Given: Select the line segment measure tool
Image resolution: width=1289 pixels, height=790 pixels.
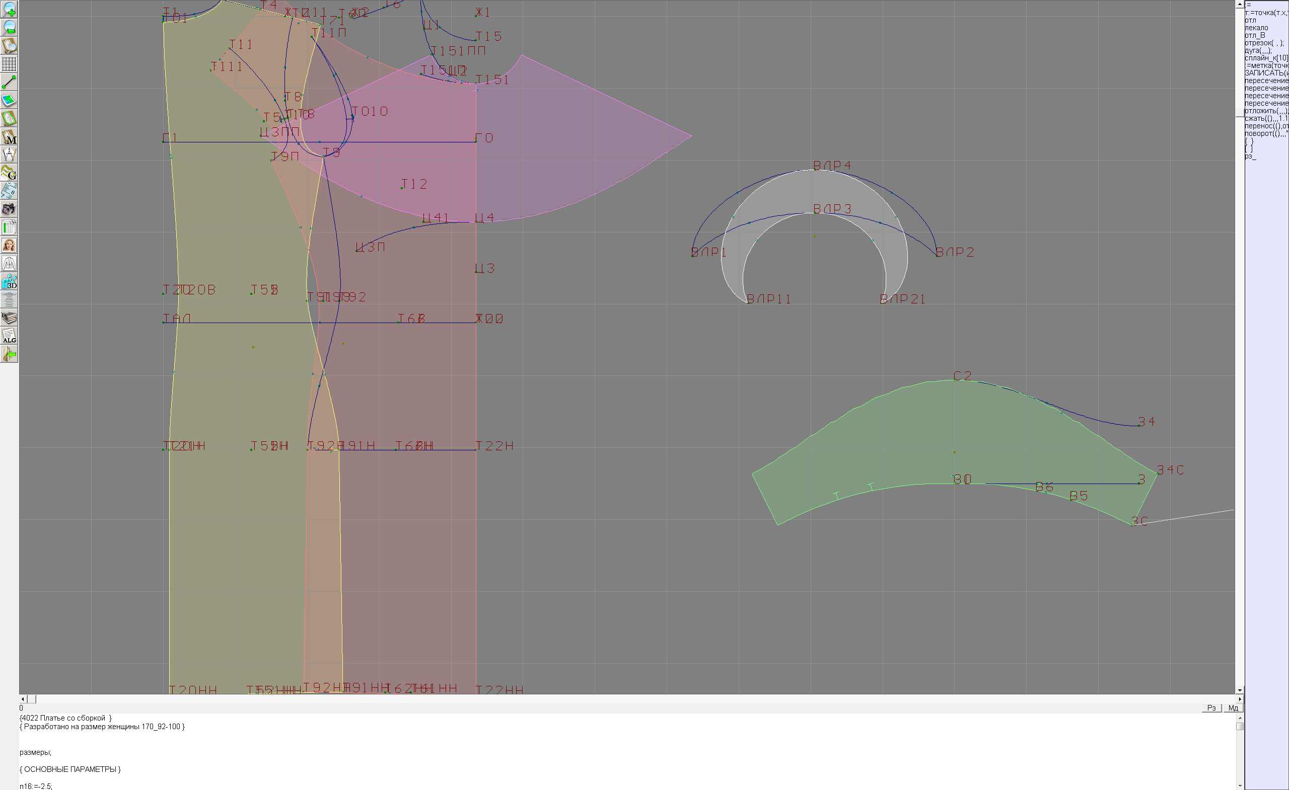Looking at the screenshot, I should (9, 82).
